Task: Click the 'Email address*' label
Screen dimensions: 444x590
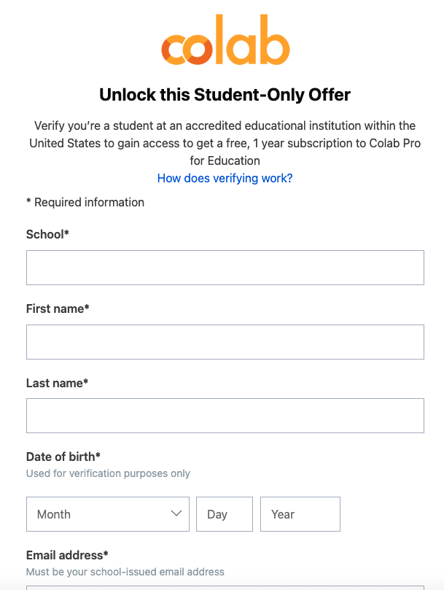Action: pyautogui.click(x=67, y=555)
